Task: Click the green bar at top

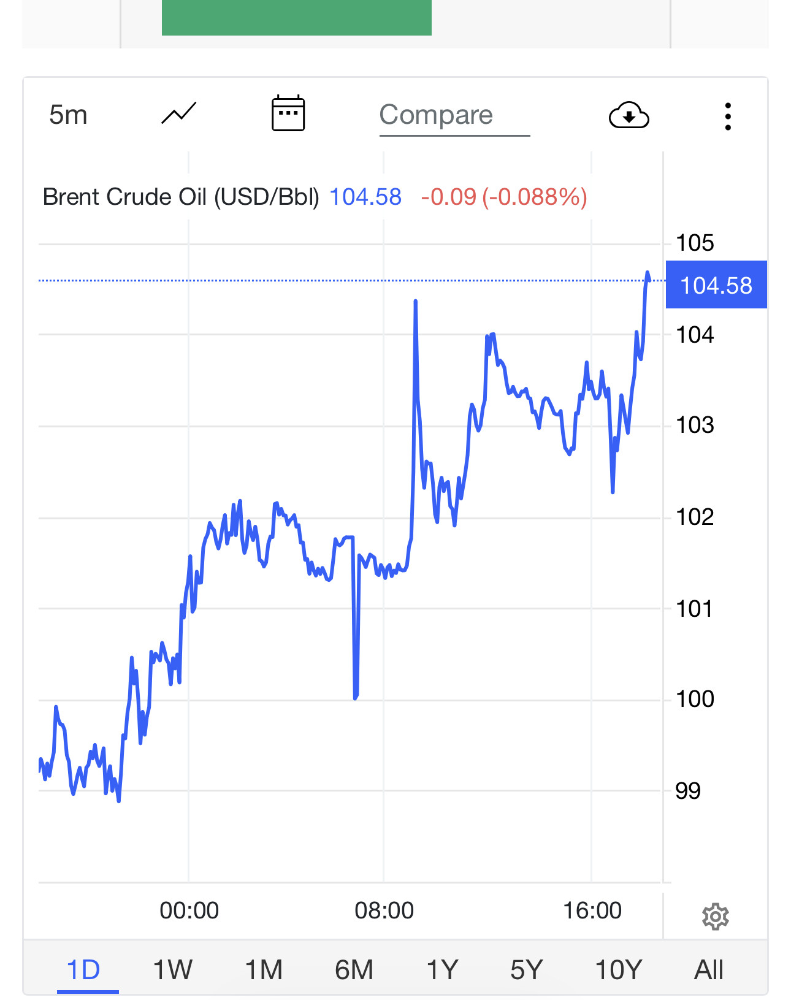Action: (297, 18)
